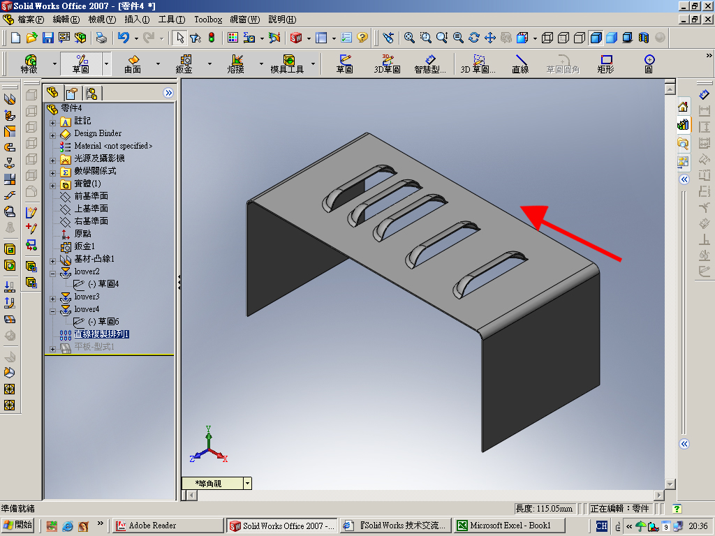Switch to the PropertyManager tab

click(x=72, y=94)
